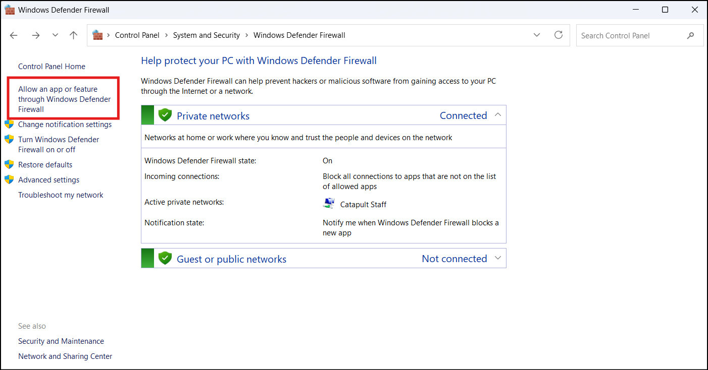
Task: Click Restore defaults link
Action: (45, 165)
